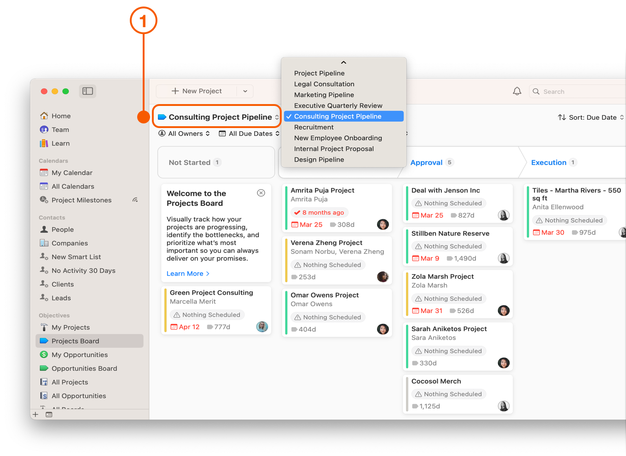This screenshot has height=456, width=626.
Task: Open the All Owners filter dropdown
Action: coord(184,133)
